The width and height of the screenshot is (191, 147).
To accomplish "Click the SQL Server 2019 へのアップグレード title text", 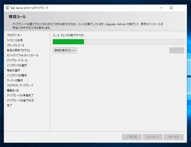I will tap(29, 8).
